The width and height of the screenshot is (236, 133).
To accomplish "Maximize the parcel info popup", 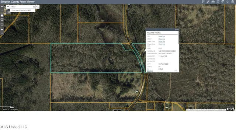I will point(176,30).
